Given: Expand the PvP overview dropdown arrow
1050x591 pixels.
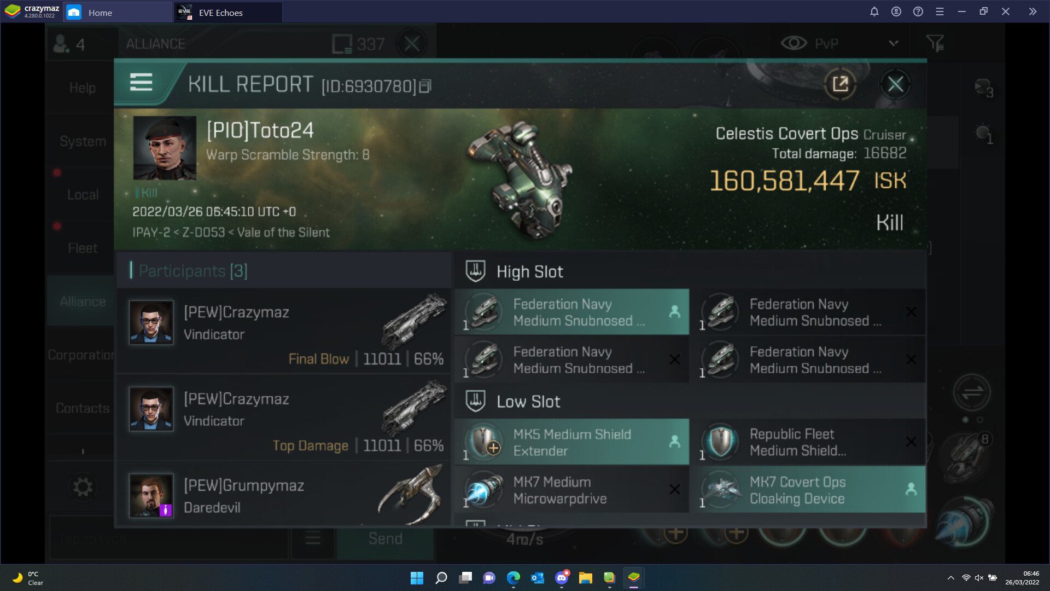Looking at the screenshot, I should pos(894,43).
